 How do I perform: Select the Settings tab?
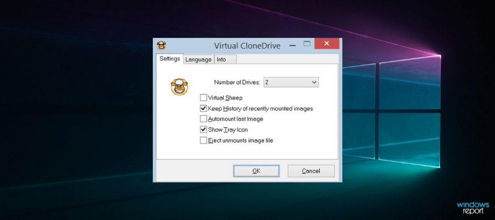click(170, 59)
